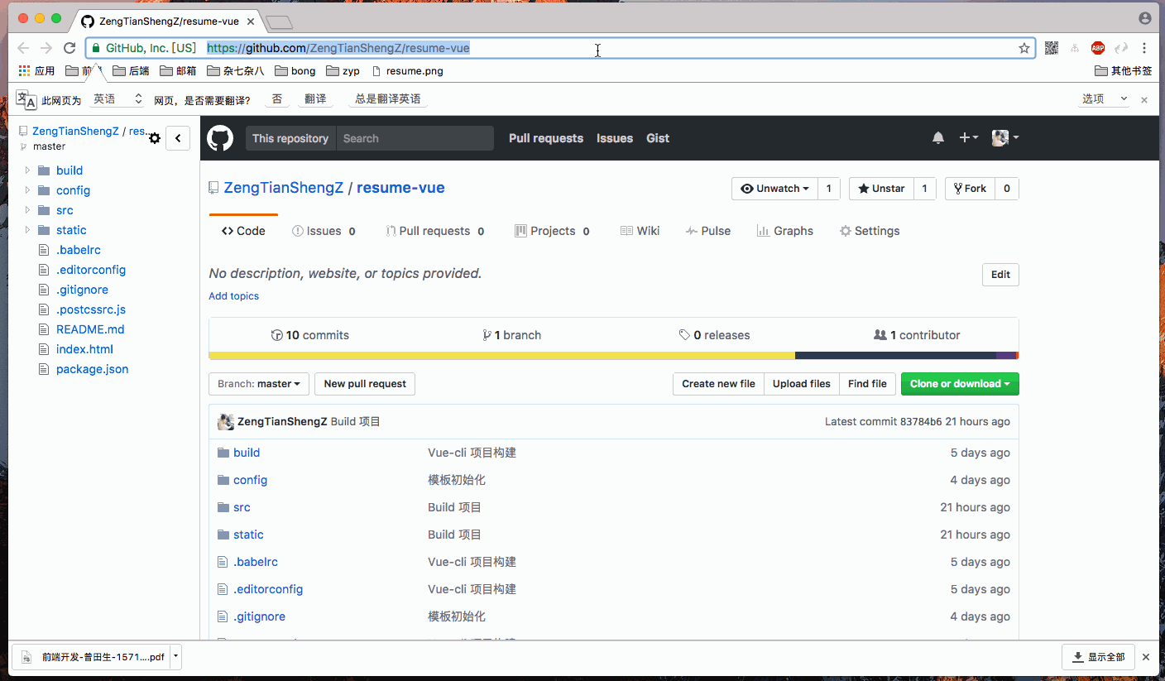Click the translate icon in the bar
Viewport: 1165px width, 681px height.
[x=26, y=99]
